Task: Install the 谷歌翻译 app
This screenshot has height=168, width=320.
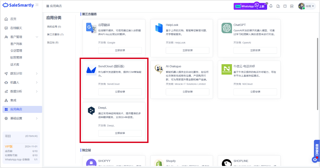Action: [120, 50]
